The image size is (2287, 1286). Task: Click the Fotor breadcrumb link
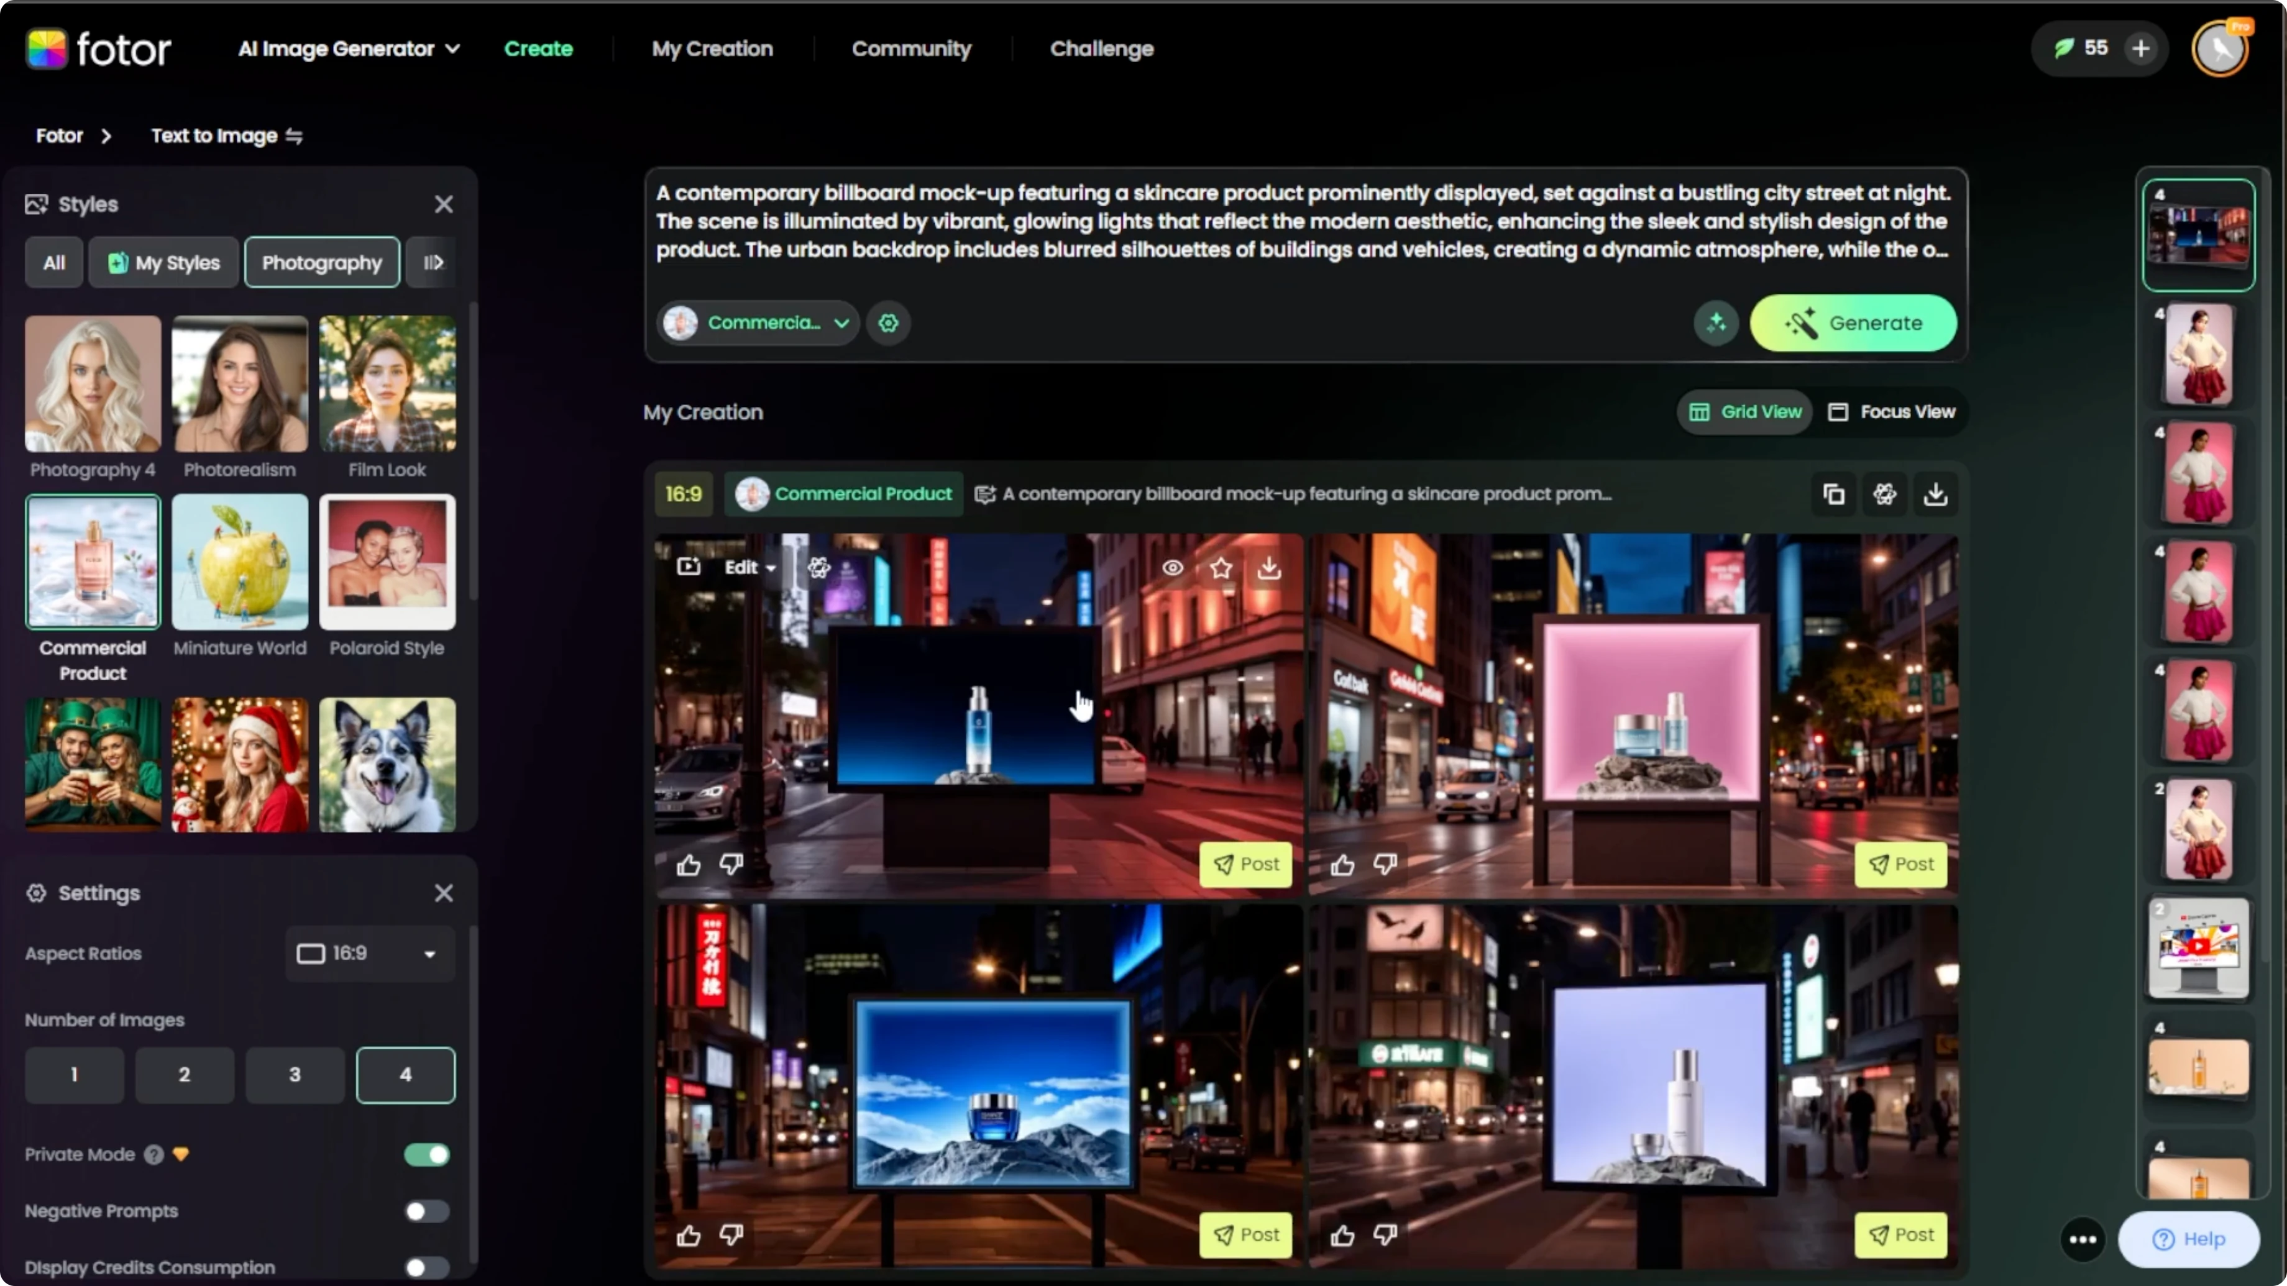(60, 136)
